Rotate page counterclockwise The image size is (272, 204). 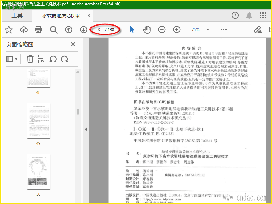(x=53, y=59)
